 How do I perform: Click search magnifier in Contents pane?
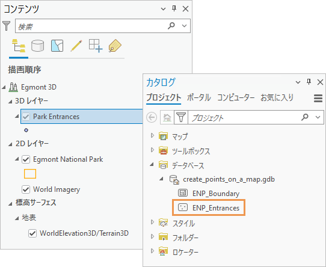[x=171, y=26]
